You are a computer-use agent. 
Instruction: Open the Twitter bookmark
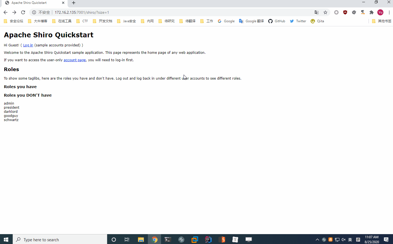coord(298,21)
